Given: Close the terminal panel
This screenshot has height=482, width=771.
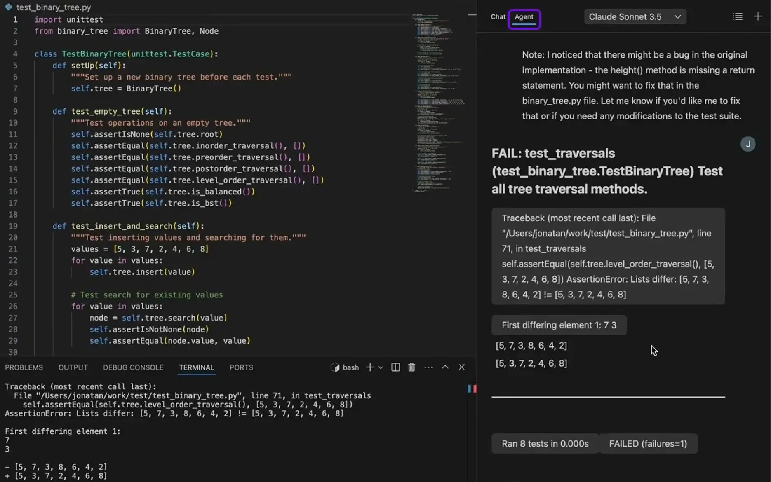Looking at the screenshot, I should click(461, 367).
